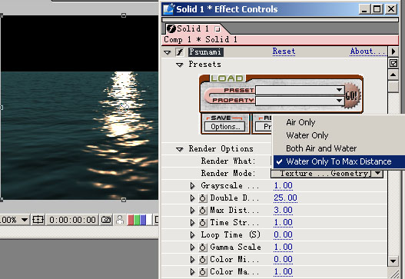The width and height of the screenshot is (405, 279).
Task: Click the Comp 1 * Solid 1 label
Action: [201, 39]
